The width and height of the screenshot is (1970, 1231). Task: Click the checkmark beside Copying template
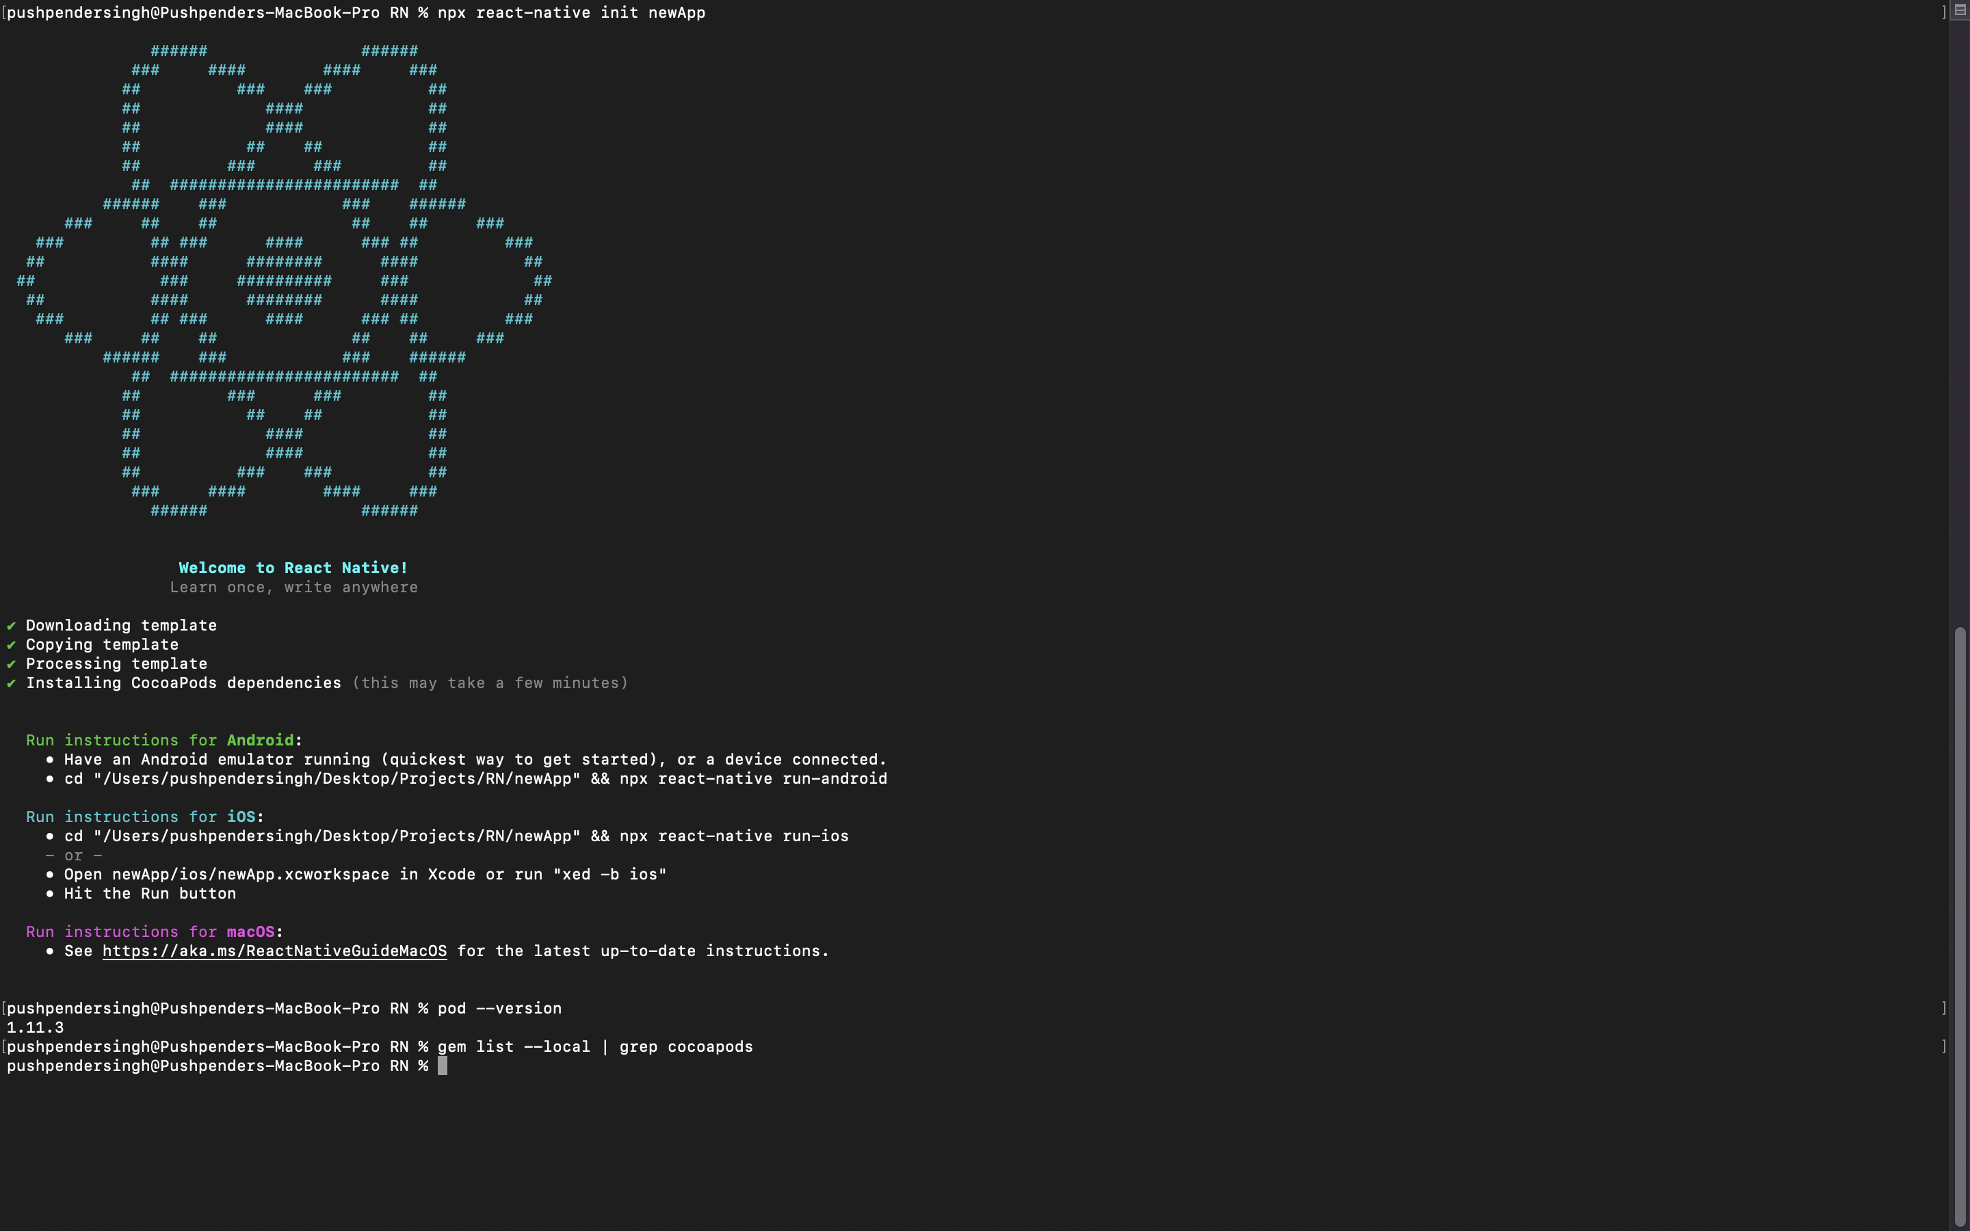click(x=10, y=644)
